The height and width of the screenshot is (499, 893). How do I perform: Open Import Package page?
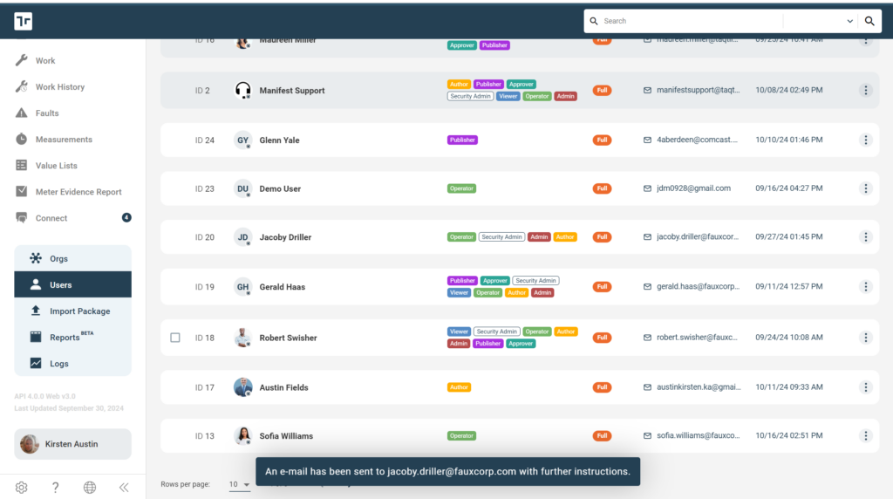tap(73, 311)
